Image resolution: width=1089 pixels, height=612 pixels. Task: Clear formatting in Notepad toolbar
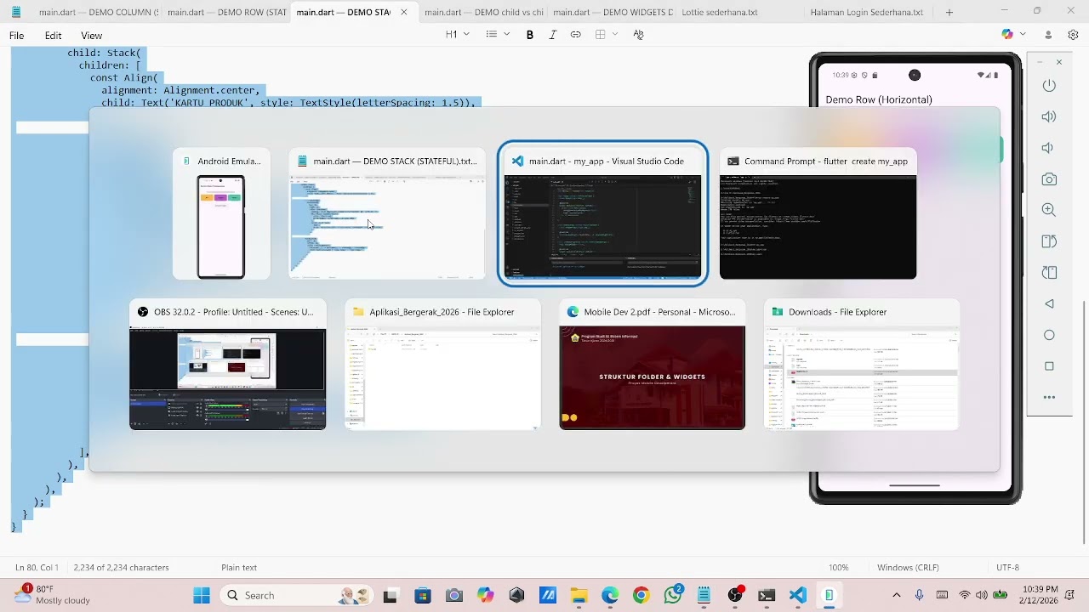click(639, 35)
